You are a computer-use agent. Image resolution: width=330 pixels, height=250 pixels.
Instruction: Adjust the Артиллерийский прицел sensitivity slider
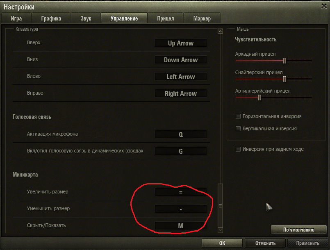point(259,98)
